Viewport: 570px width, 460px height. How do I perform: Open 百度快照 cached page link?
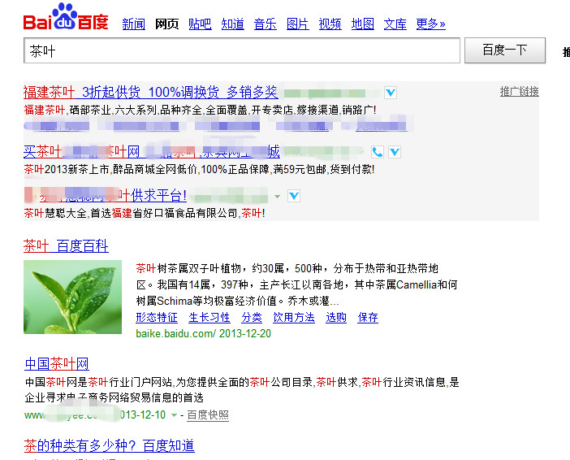point(208,414)
